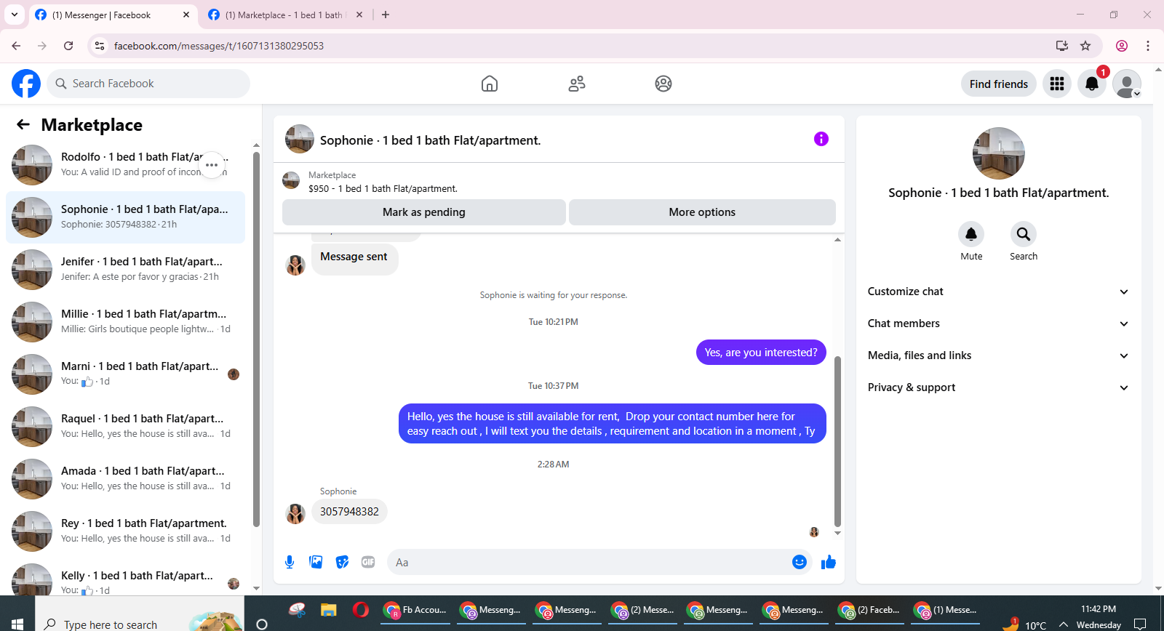The width and height of the screenshot is (1164, 631).
Task: Click the chat messages scrollbar
Action: [837, 441]
